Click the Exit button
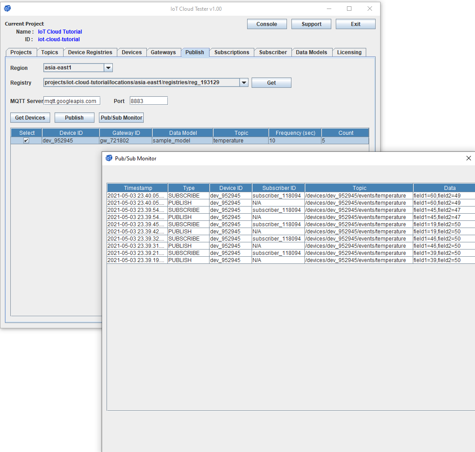Screen dimensions: 475x452 point(355,24)
